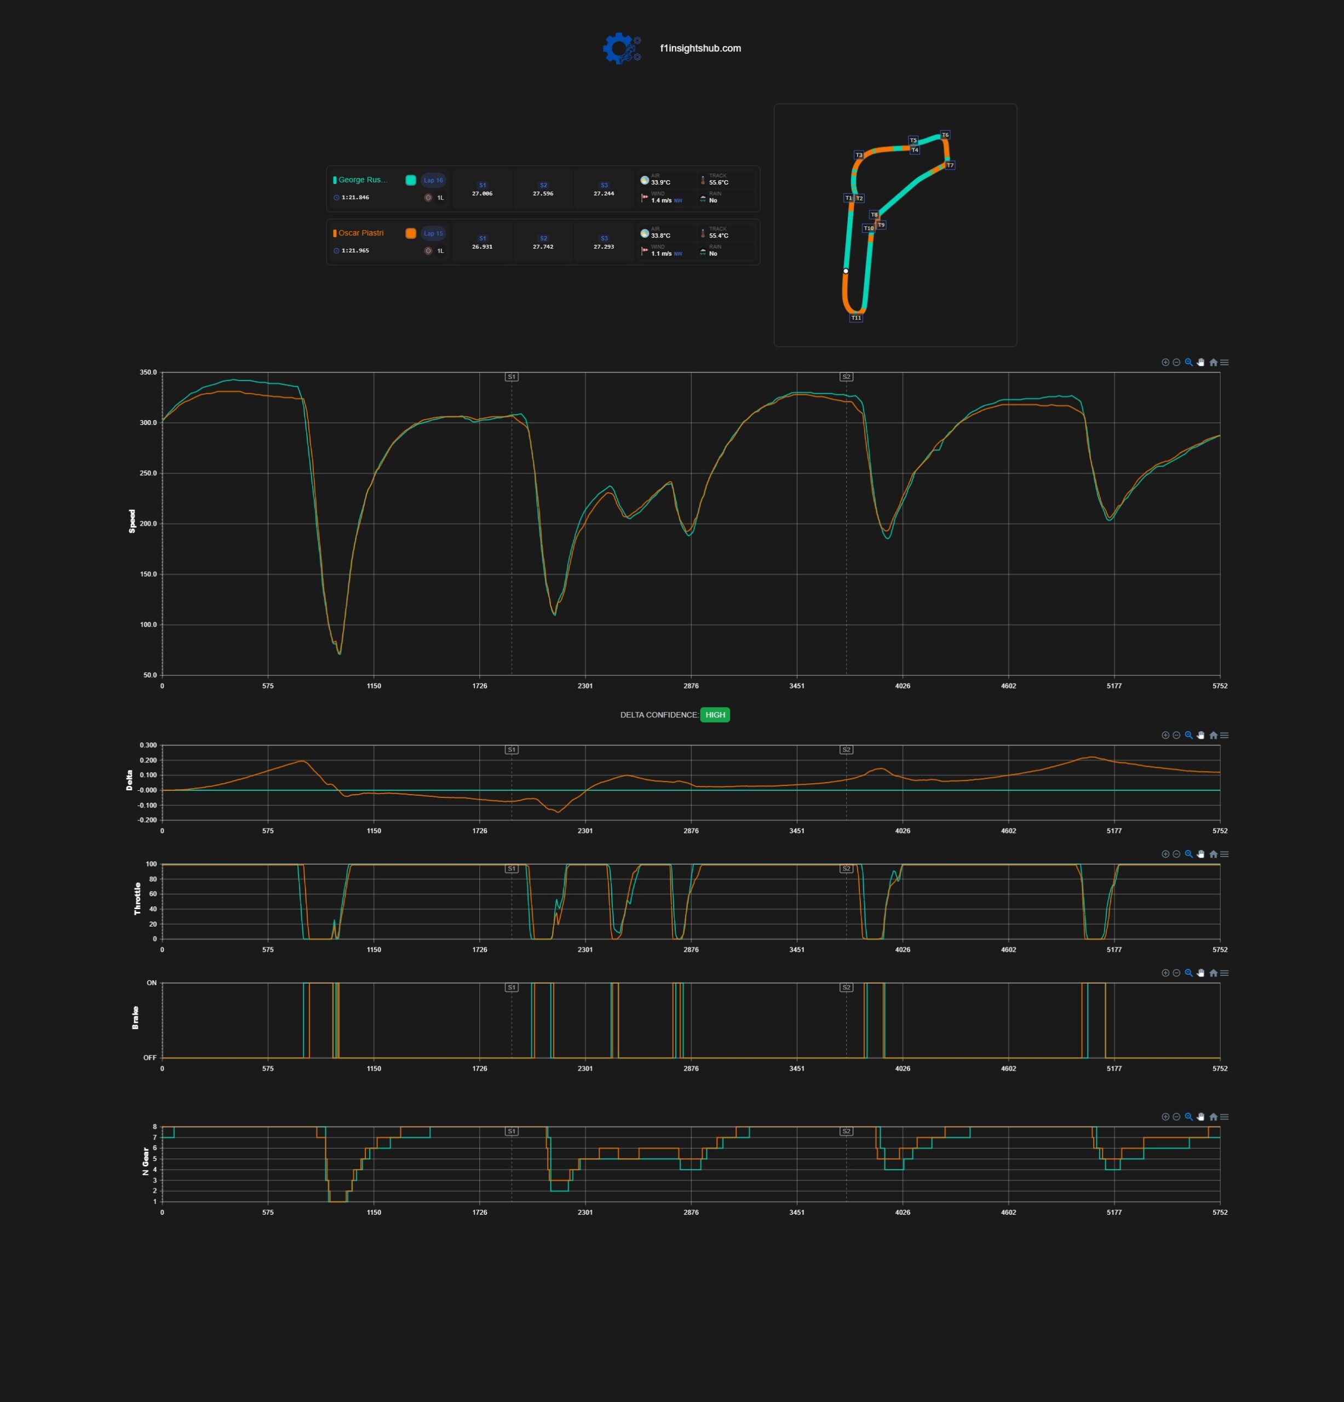The image size is (1344, 1402).
Task: Reset zoom with Brake chart home icon
Action: [x=1213, y=973]
